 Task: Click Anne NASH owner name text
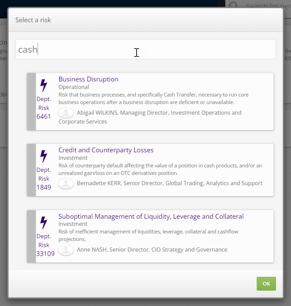152,250
